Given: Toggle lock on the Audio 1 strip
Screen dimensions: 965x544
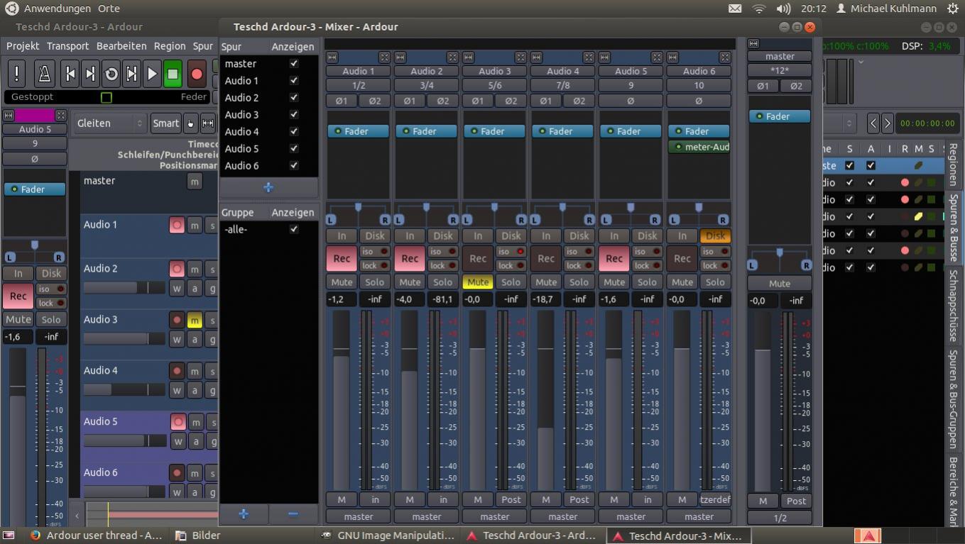Looking at the screenshot, I should point(375,265).
